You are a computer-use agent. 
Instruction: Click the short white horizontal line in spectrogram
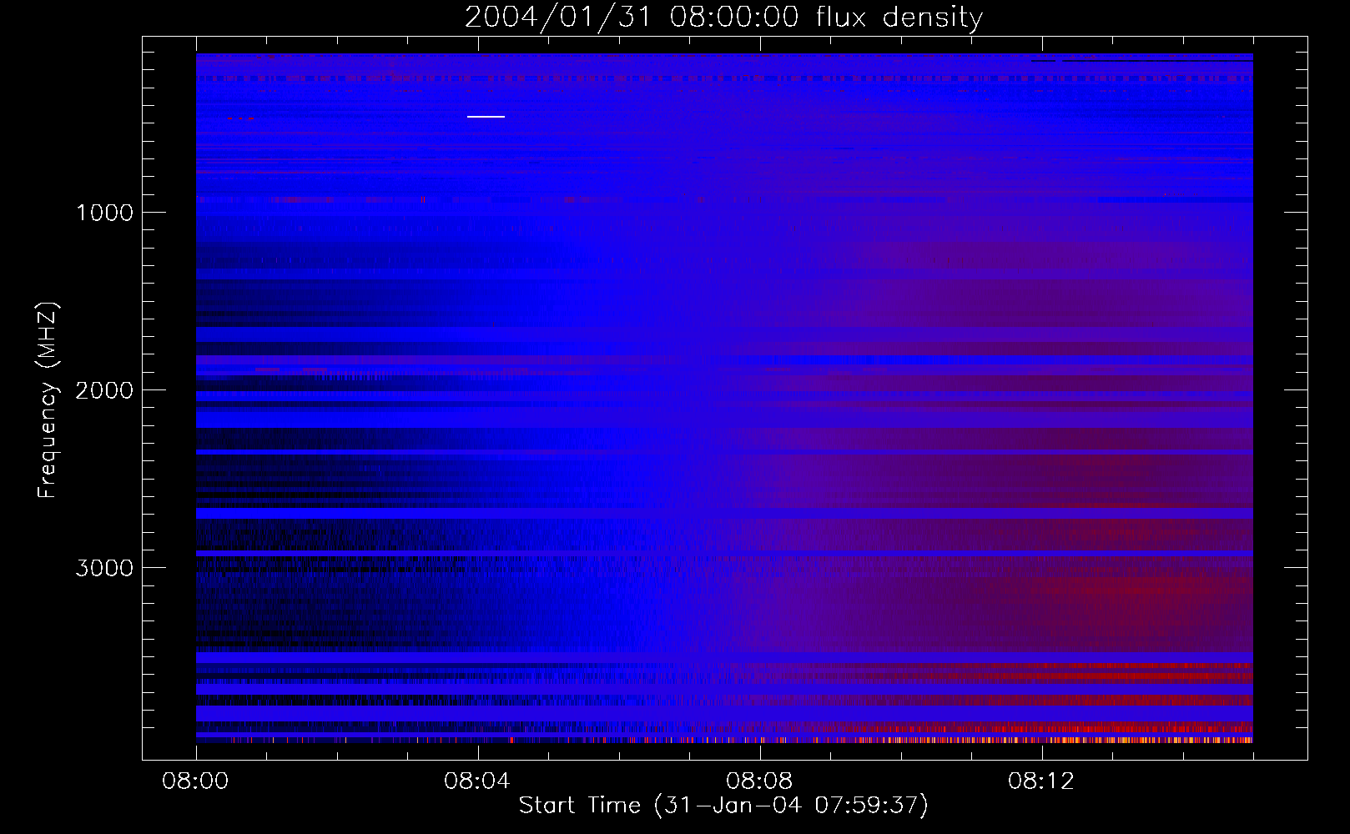point(486,117)
